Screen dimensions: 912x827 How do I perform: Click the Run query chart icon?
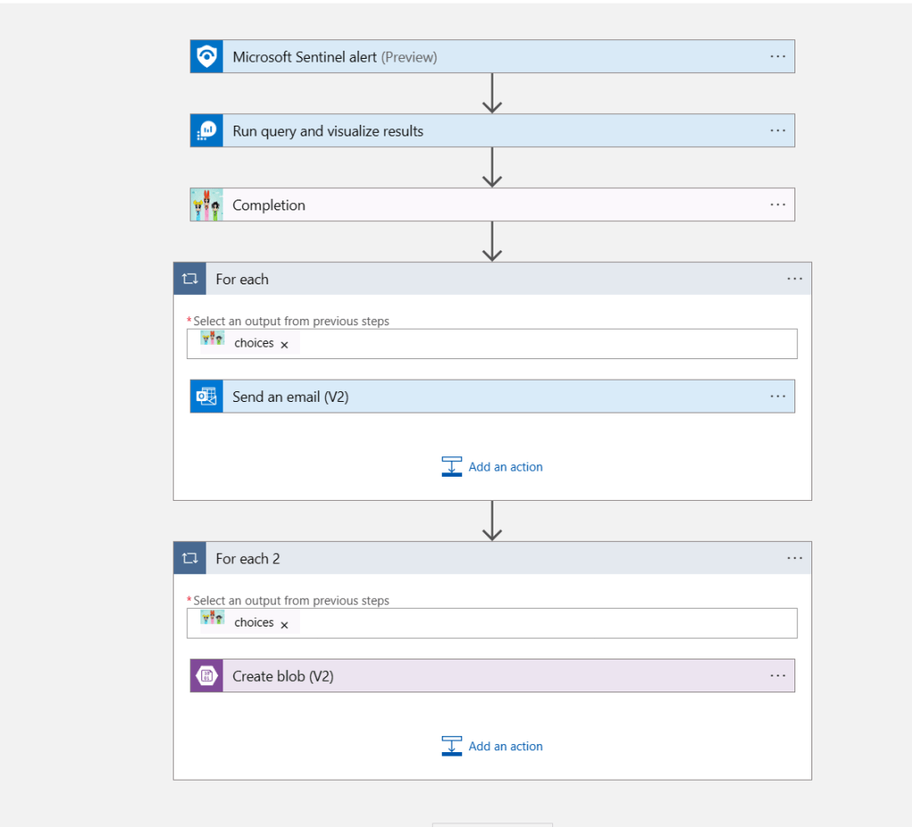207,131
